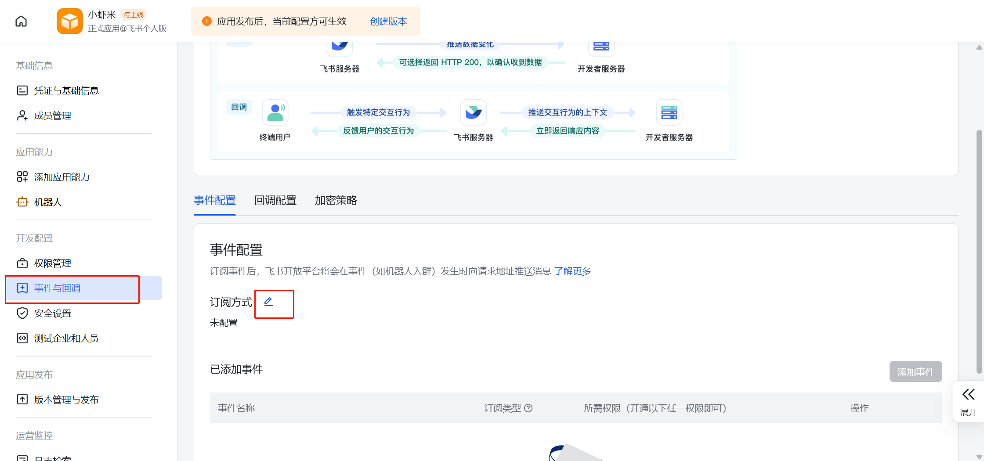Viewport: 984px width, 461px height.
Task: Open 版本管理与发布 page
Action: coord(66,400)
